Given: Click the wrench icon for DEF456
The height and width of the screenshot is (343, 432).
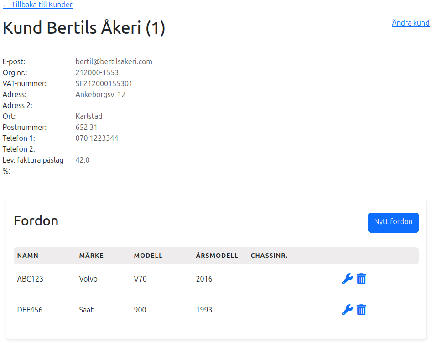Looking at the screenshot, I should [x=347, y=310].
